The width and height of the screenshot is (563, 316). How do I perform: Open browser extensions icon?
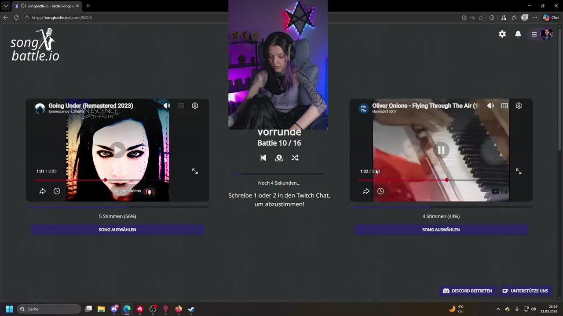[492, 18]
